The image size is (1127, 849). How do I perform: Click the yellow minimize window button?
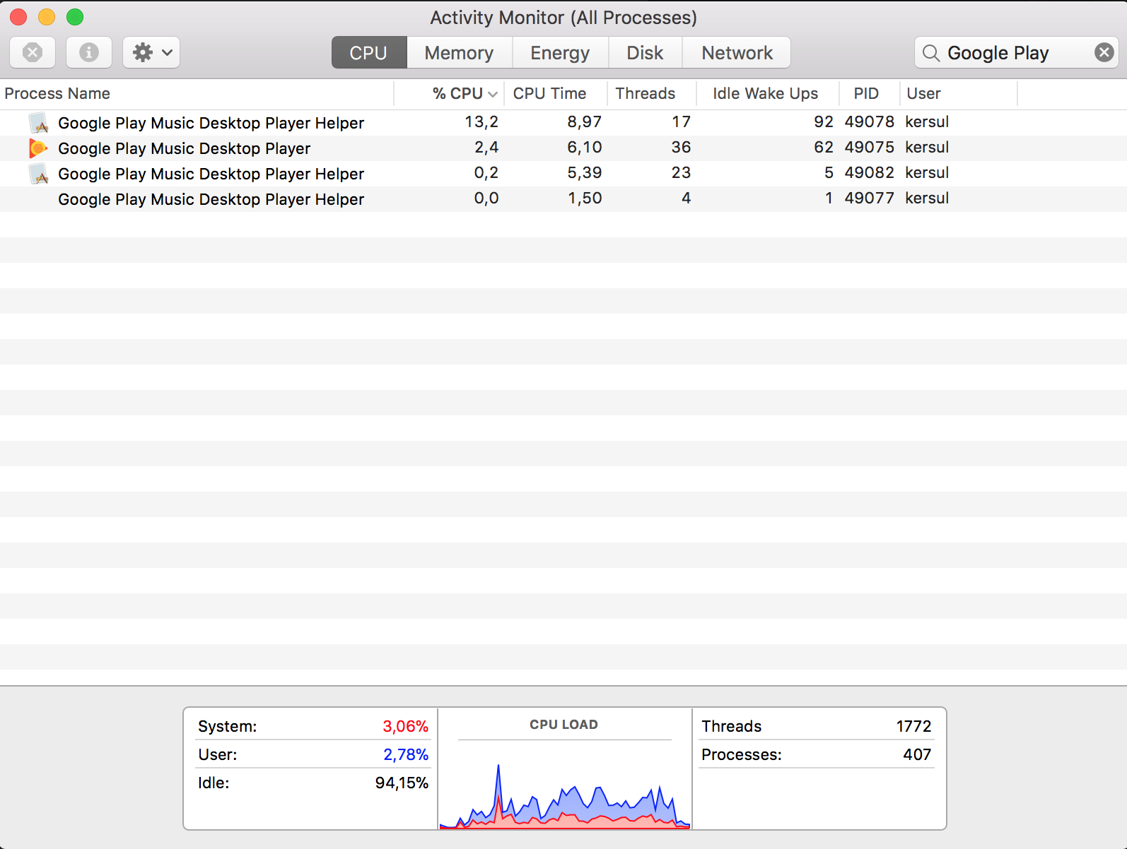[47, 17]
